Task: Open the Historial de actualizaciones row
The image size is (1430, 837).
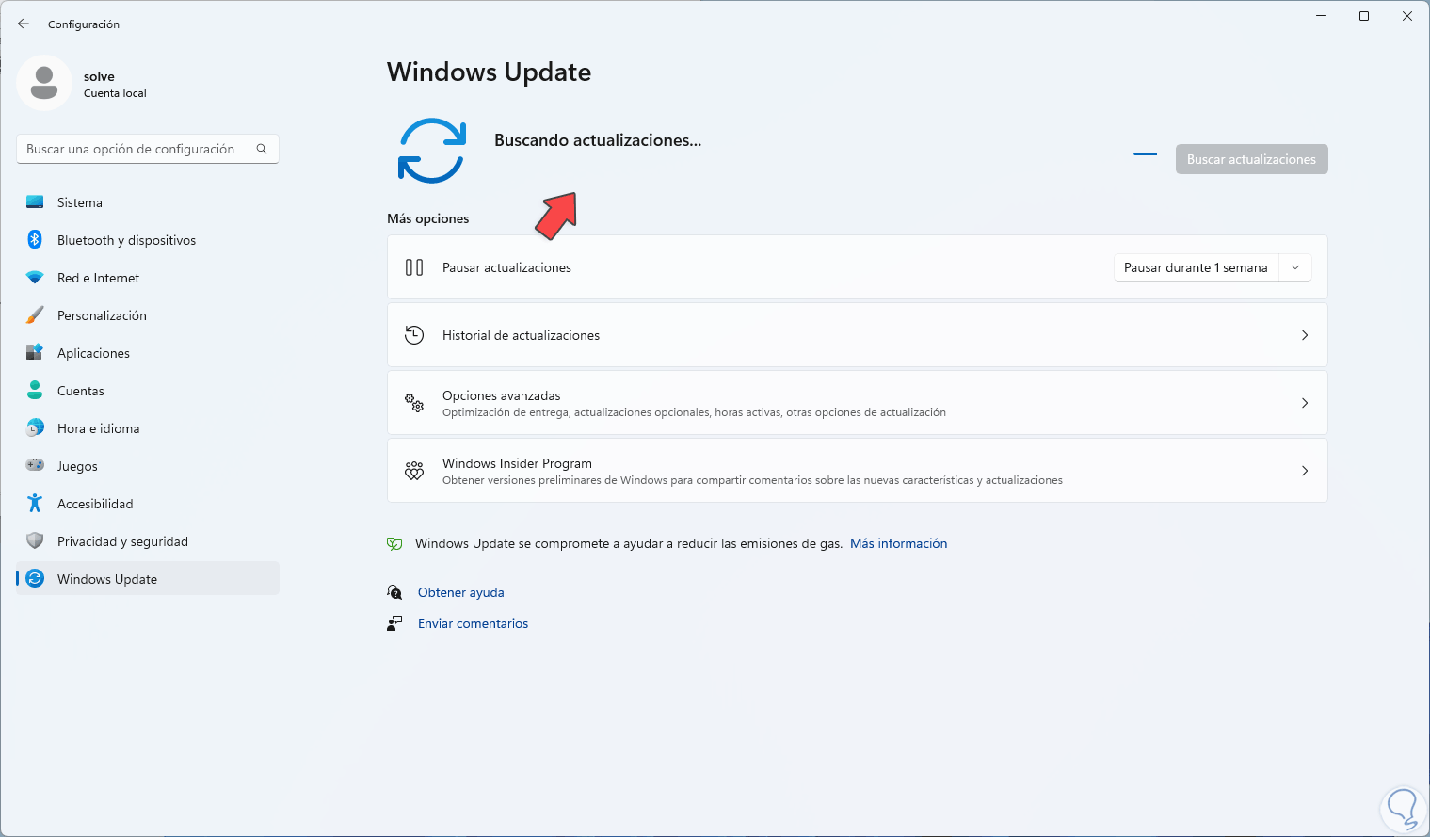Action: 858,335
